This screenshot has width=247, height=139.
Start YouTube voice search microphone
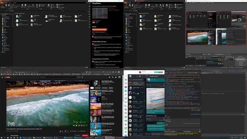(82, 77)
